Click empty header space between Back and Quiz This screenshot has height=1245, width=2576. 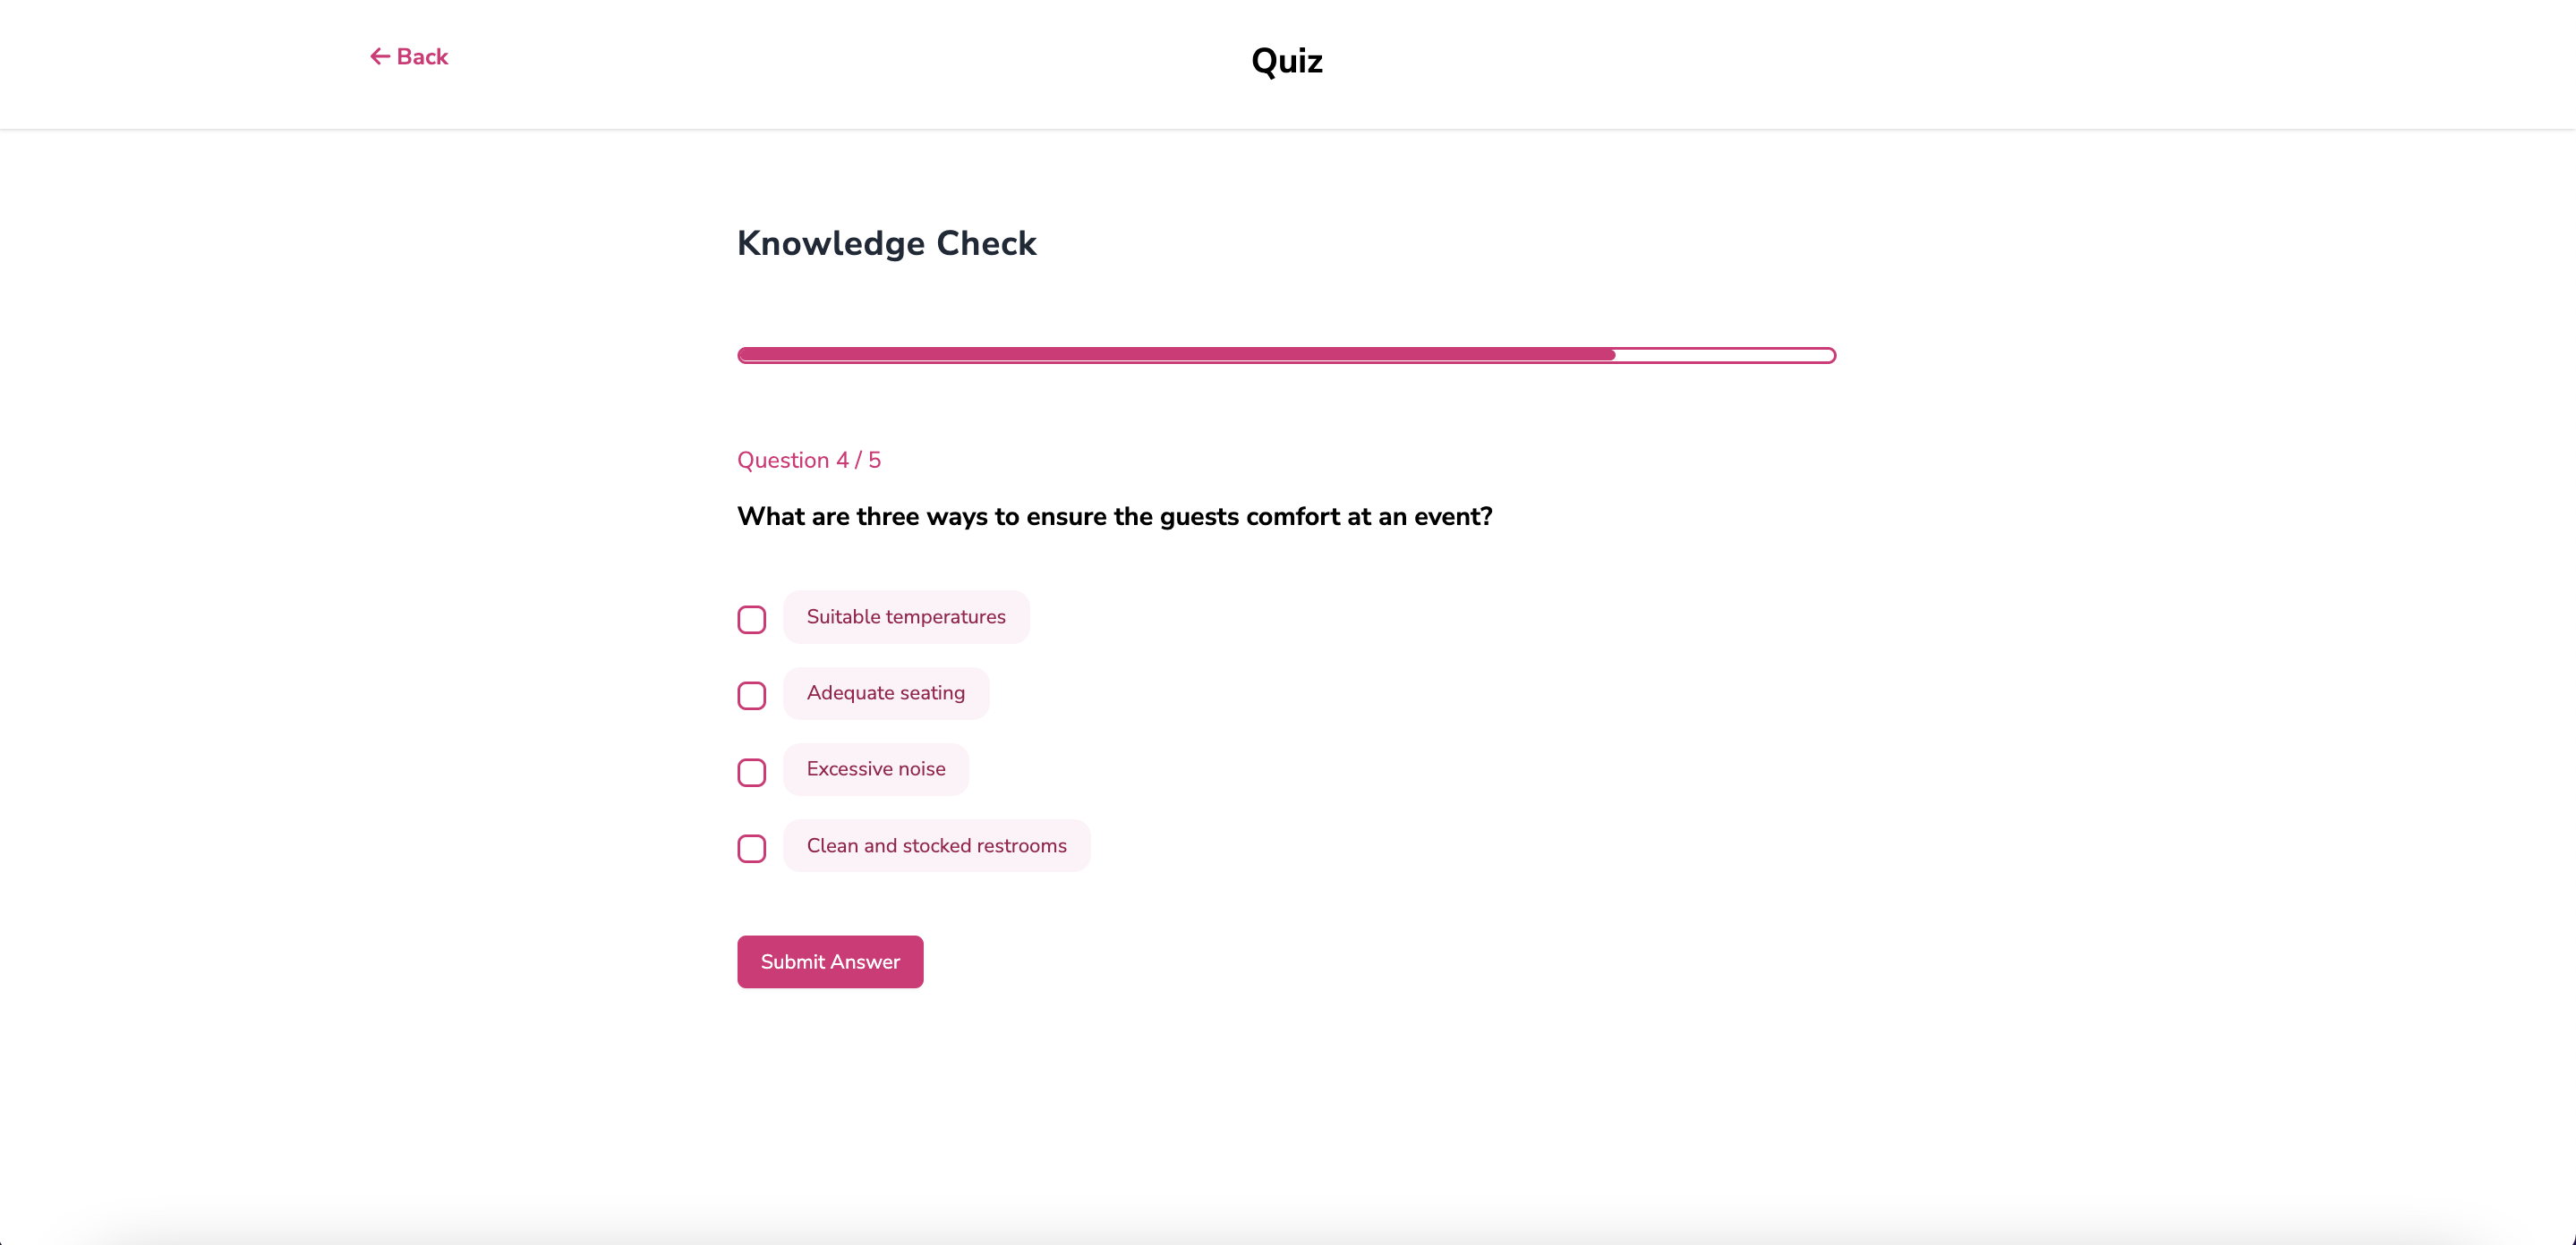pyautogui.click(x=850, y=60)
